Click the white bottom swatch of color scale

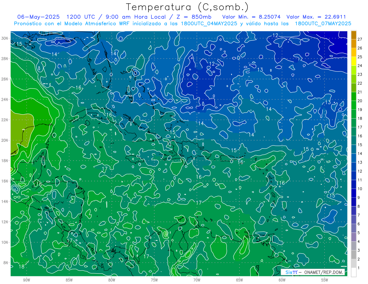[x=354, y=272]
